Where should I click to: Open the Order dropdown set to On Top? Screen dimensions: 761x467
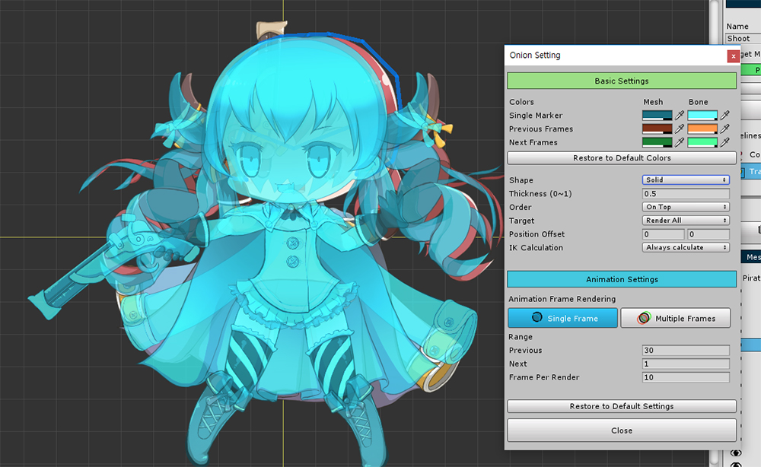coord(686,207)
